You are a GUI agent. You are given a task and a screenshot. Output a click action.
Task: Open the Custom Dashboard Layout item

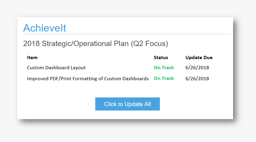pos(56,68)
